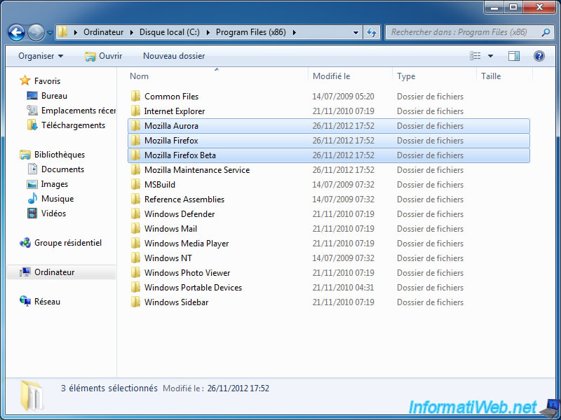
Task: Sort by the Type column header
Action: (406, 76)
